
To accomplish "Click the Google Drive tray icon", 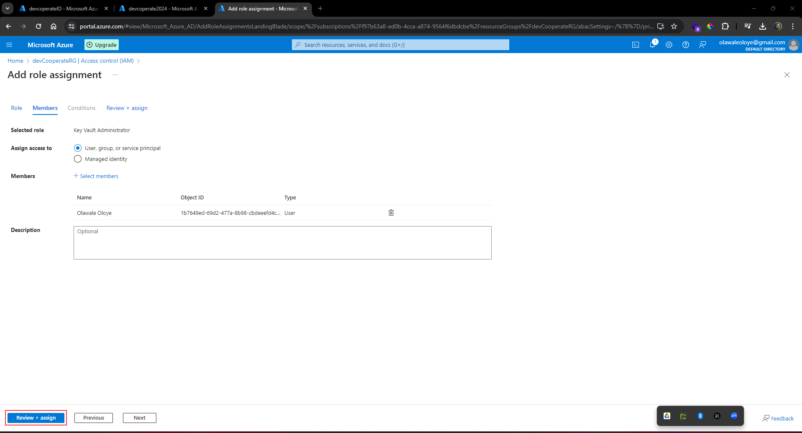I will click(667, 416).
